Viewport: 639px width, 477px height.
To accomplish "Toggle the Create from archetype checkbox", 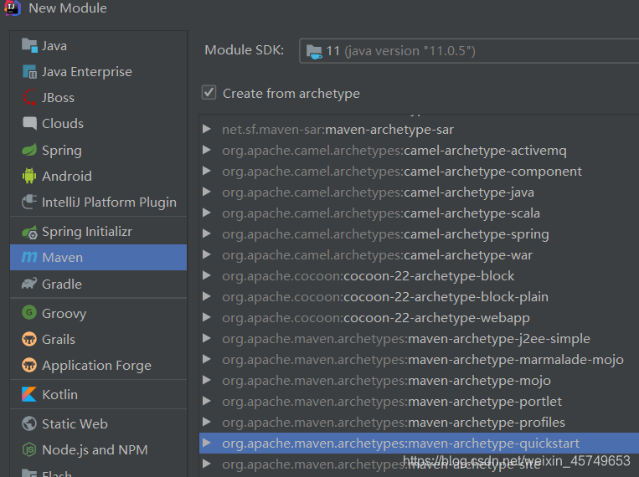I will click(209, 92).
